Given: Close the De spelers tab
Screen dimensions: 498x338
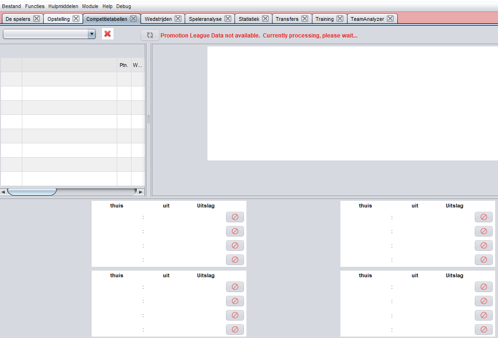Looking at the screenshot, I should point(37,19).
